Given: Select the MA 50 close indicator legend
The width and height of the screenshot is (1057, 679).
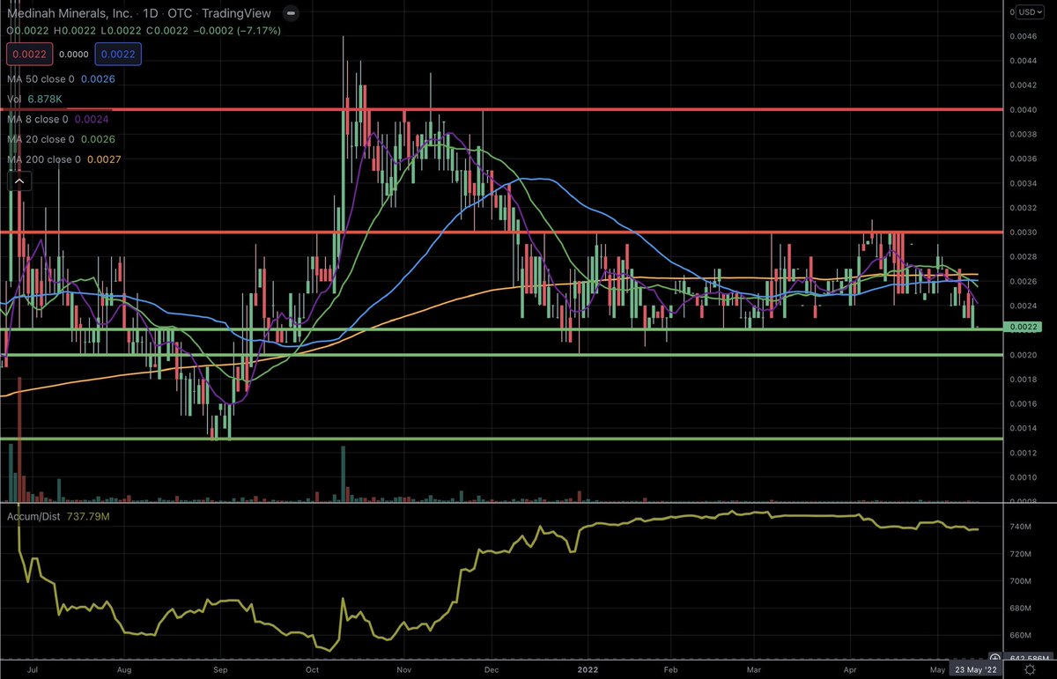Looking at the screenshot, I should coord(61,79).
